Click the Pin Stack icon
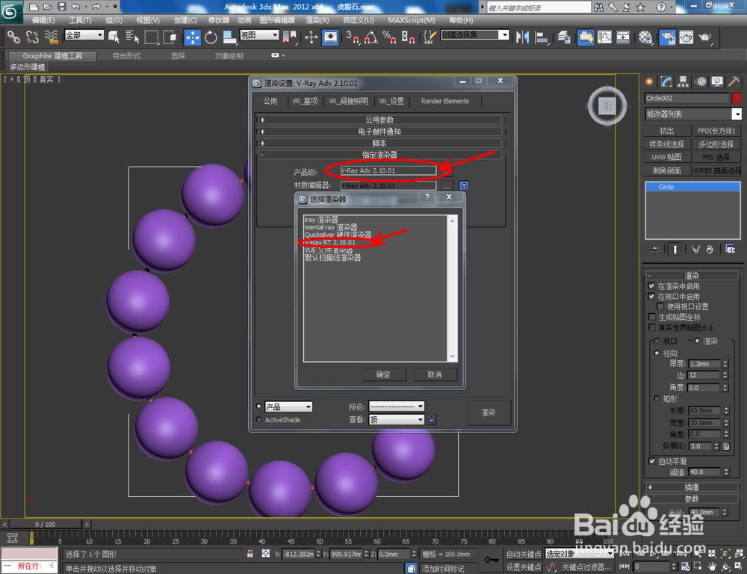 coord(654,249)
